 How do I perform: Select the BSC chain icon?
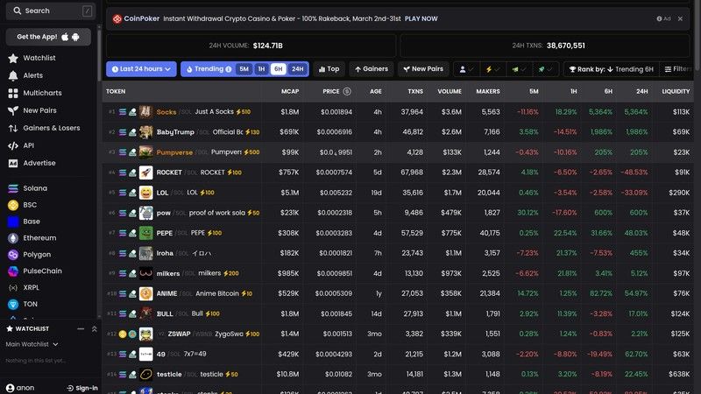tap(13, 205)
